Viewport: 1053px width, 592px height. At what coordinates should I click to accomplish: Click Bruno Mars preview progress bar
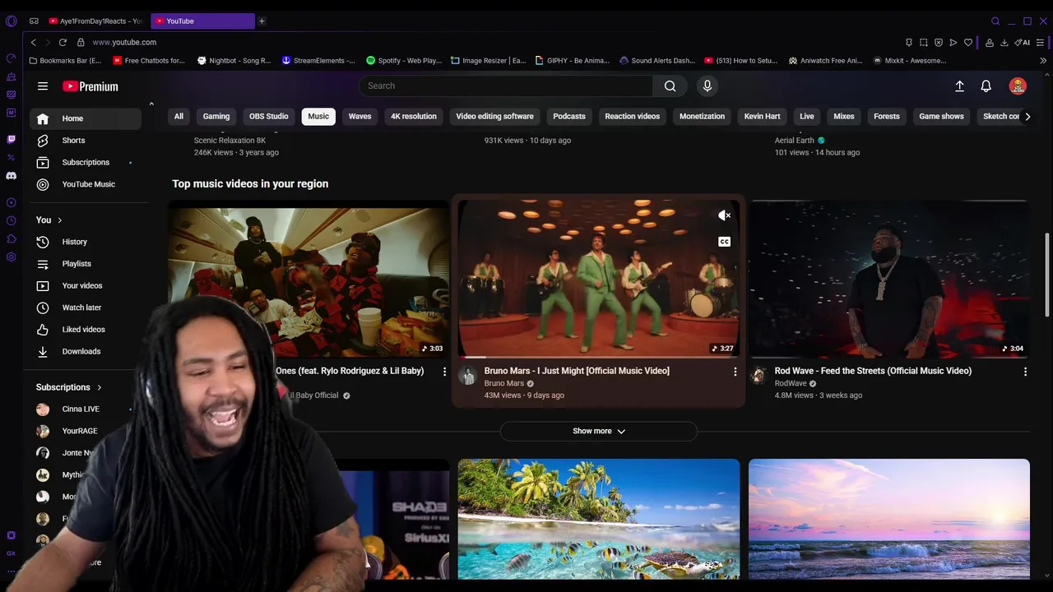click(x=599, y=357)
